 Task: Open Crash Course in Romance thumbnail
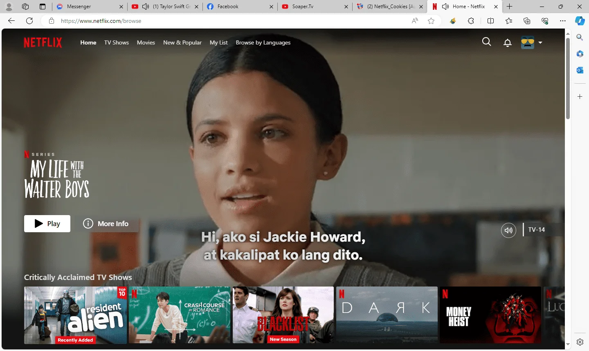(x=180, y=315)
